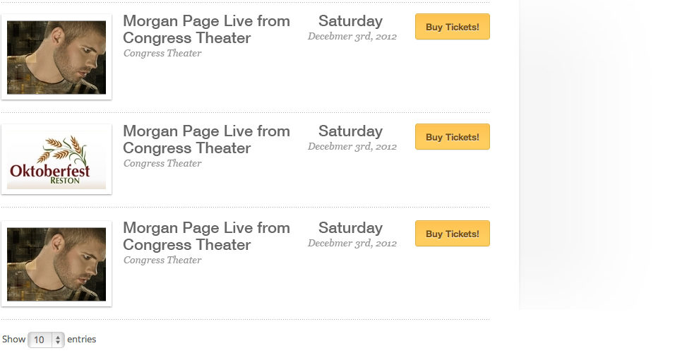Image resolution: width=687 pixels, height=353 pixels.
Task: Open the Show 10 entries dropdown
Action: (46, 340)
